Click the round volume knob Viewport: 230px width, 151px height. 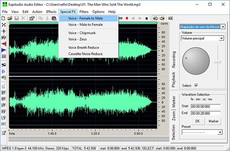(196, 61)
